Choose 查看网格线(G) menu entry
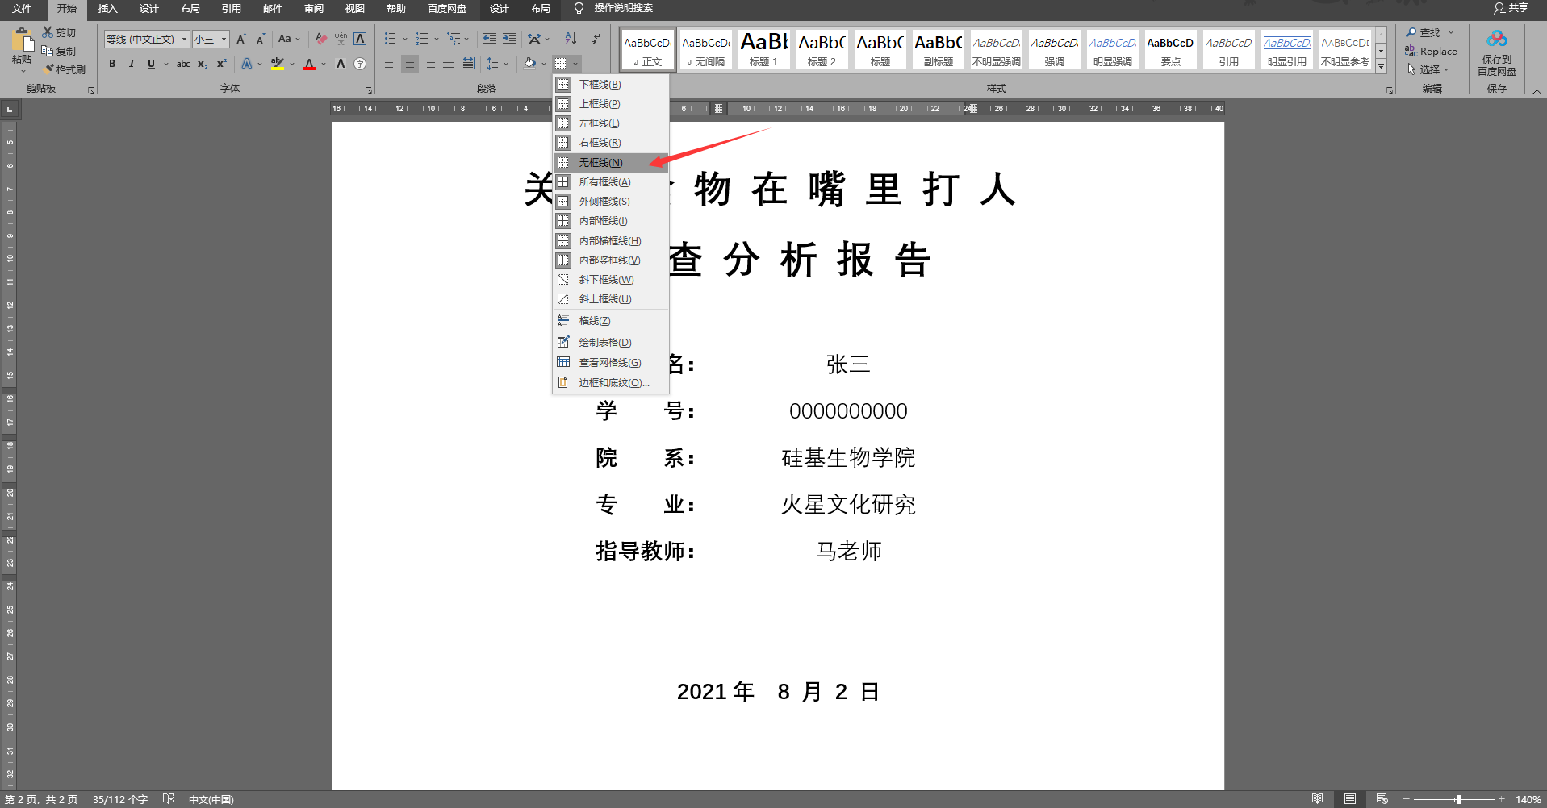Screen dimensions: 1547x808 [611, 363]
